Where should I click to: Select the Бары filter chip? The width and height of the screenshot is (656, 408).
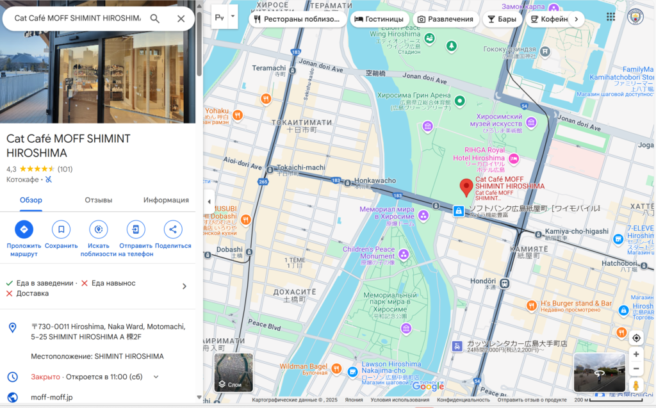tap(502, 19)
